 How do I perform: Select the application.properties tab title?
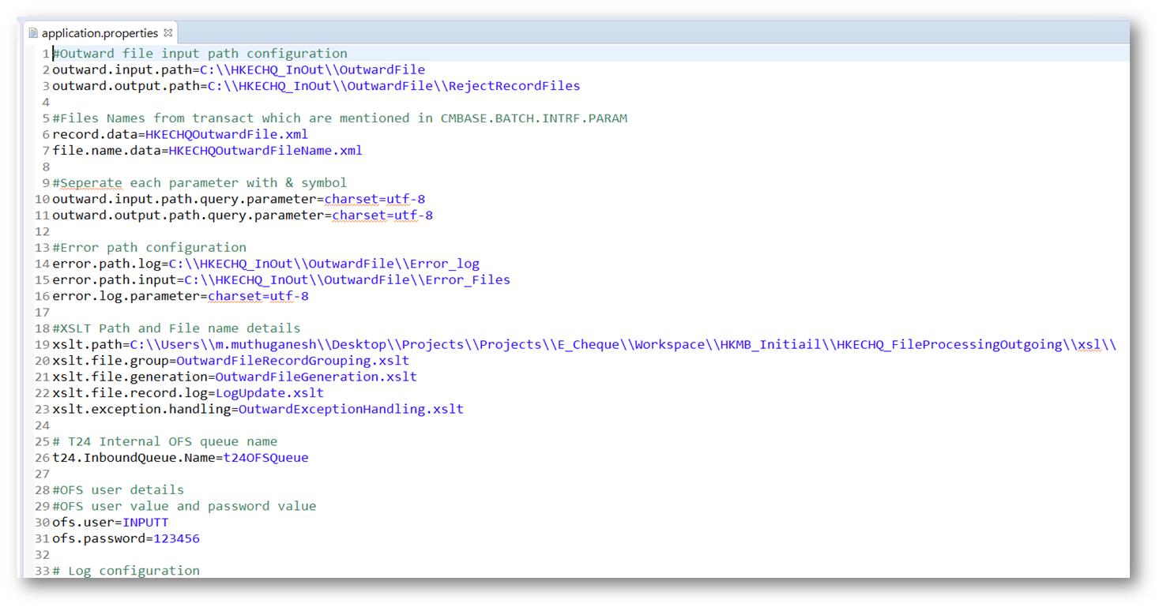100,33
